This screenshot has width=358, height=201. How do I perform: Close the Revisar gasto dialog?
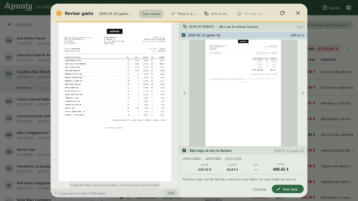point(298,13)
